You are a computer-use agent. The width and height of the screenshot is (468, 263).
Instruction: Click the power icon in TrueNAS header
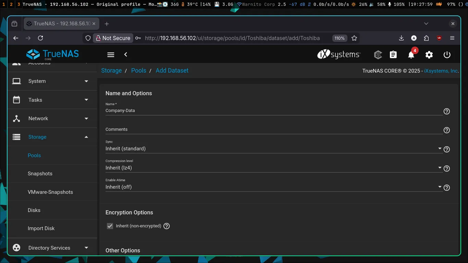pos(447,55)
